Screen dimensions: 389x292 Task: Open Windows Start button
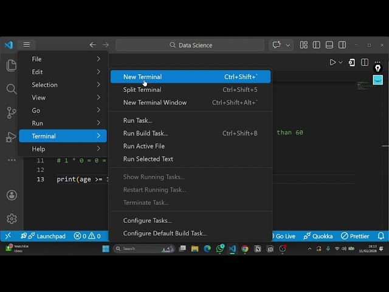[x=106, y=249]
